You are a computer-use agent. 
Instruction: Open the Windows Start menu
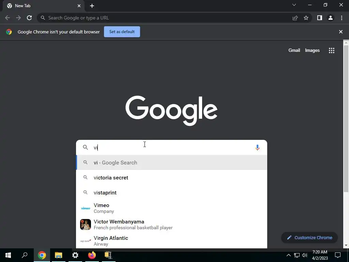(8, 255)
